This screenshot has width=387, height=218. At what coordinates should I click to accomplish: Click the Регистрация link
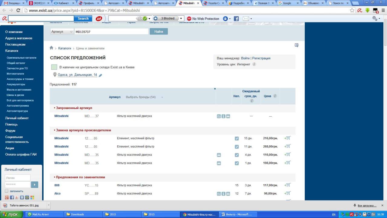click(261, 58)
